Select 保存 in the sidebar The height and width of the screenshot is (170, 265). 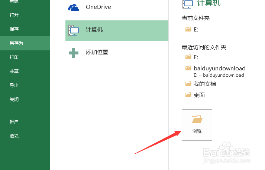[x=14, y=29]
